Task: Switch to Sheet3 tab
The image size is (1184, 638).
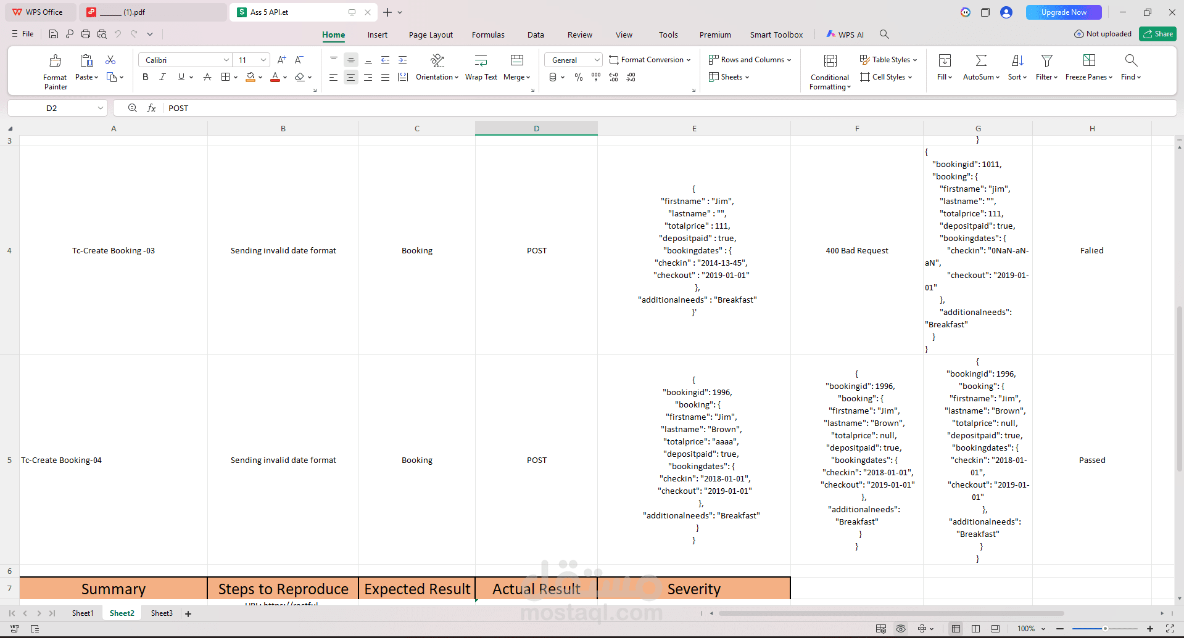Action: [162, 613]
